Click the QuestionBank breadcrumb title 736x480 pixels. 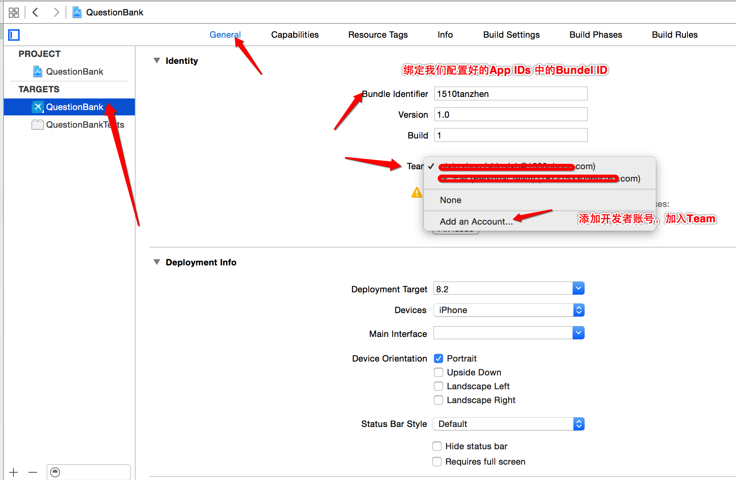pyautogui.click(x=115, y=12)
